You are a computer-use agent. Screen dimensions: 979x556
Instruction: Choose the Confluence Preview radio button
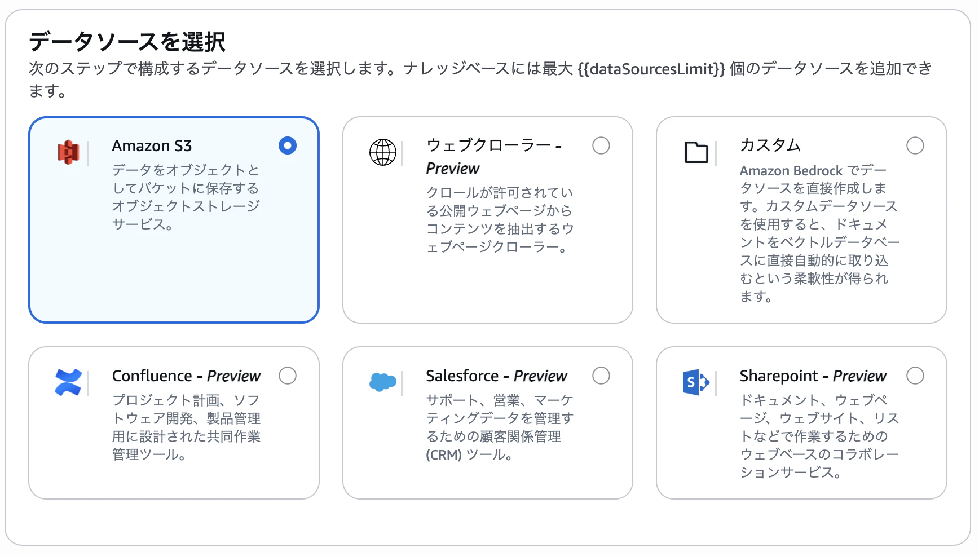288,376
